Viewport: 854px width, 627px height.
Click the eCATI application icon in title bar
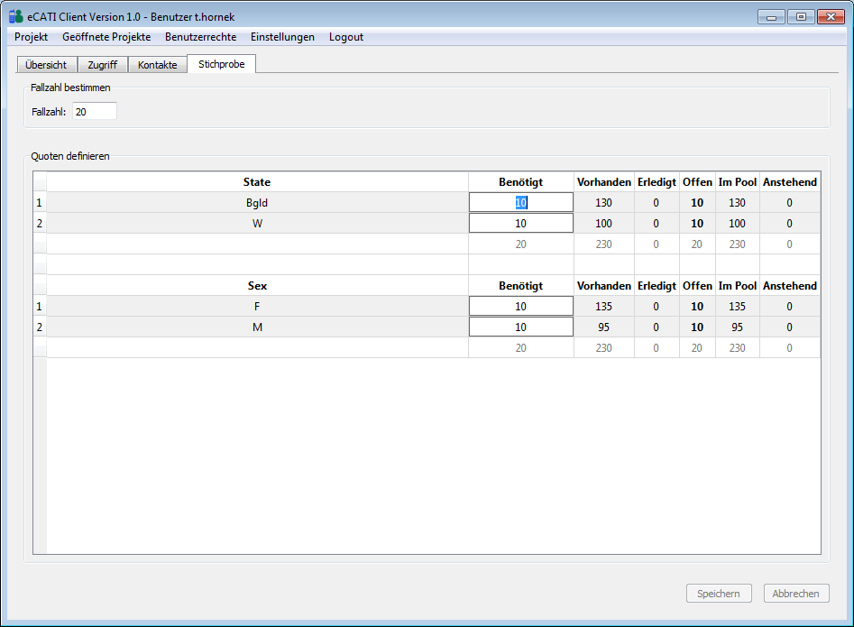[x=15, y=16]
